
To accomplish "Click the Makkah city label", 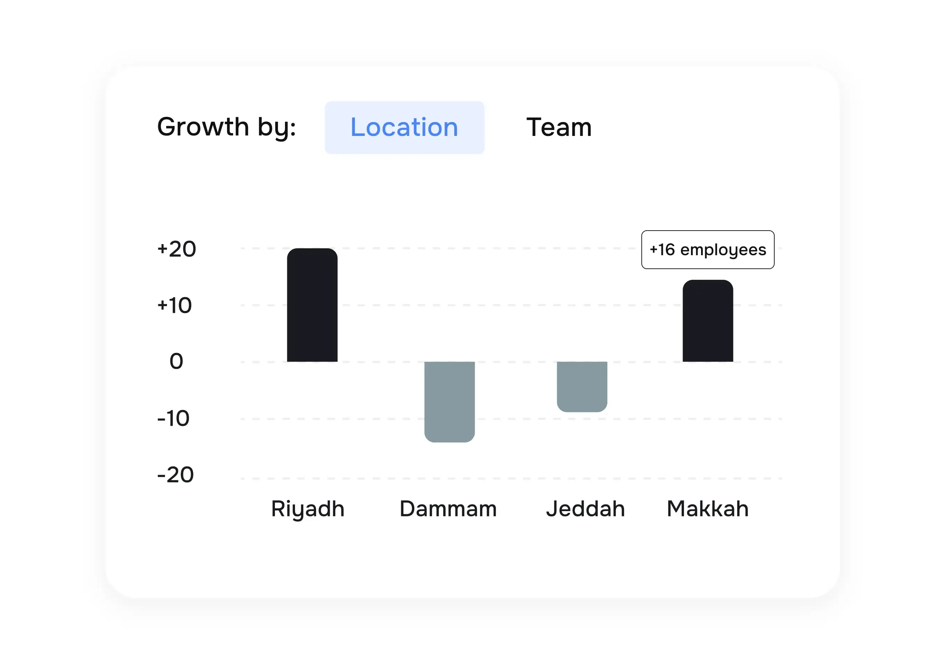I will [707, 509].
